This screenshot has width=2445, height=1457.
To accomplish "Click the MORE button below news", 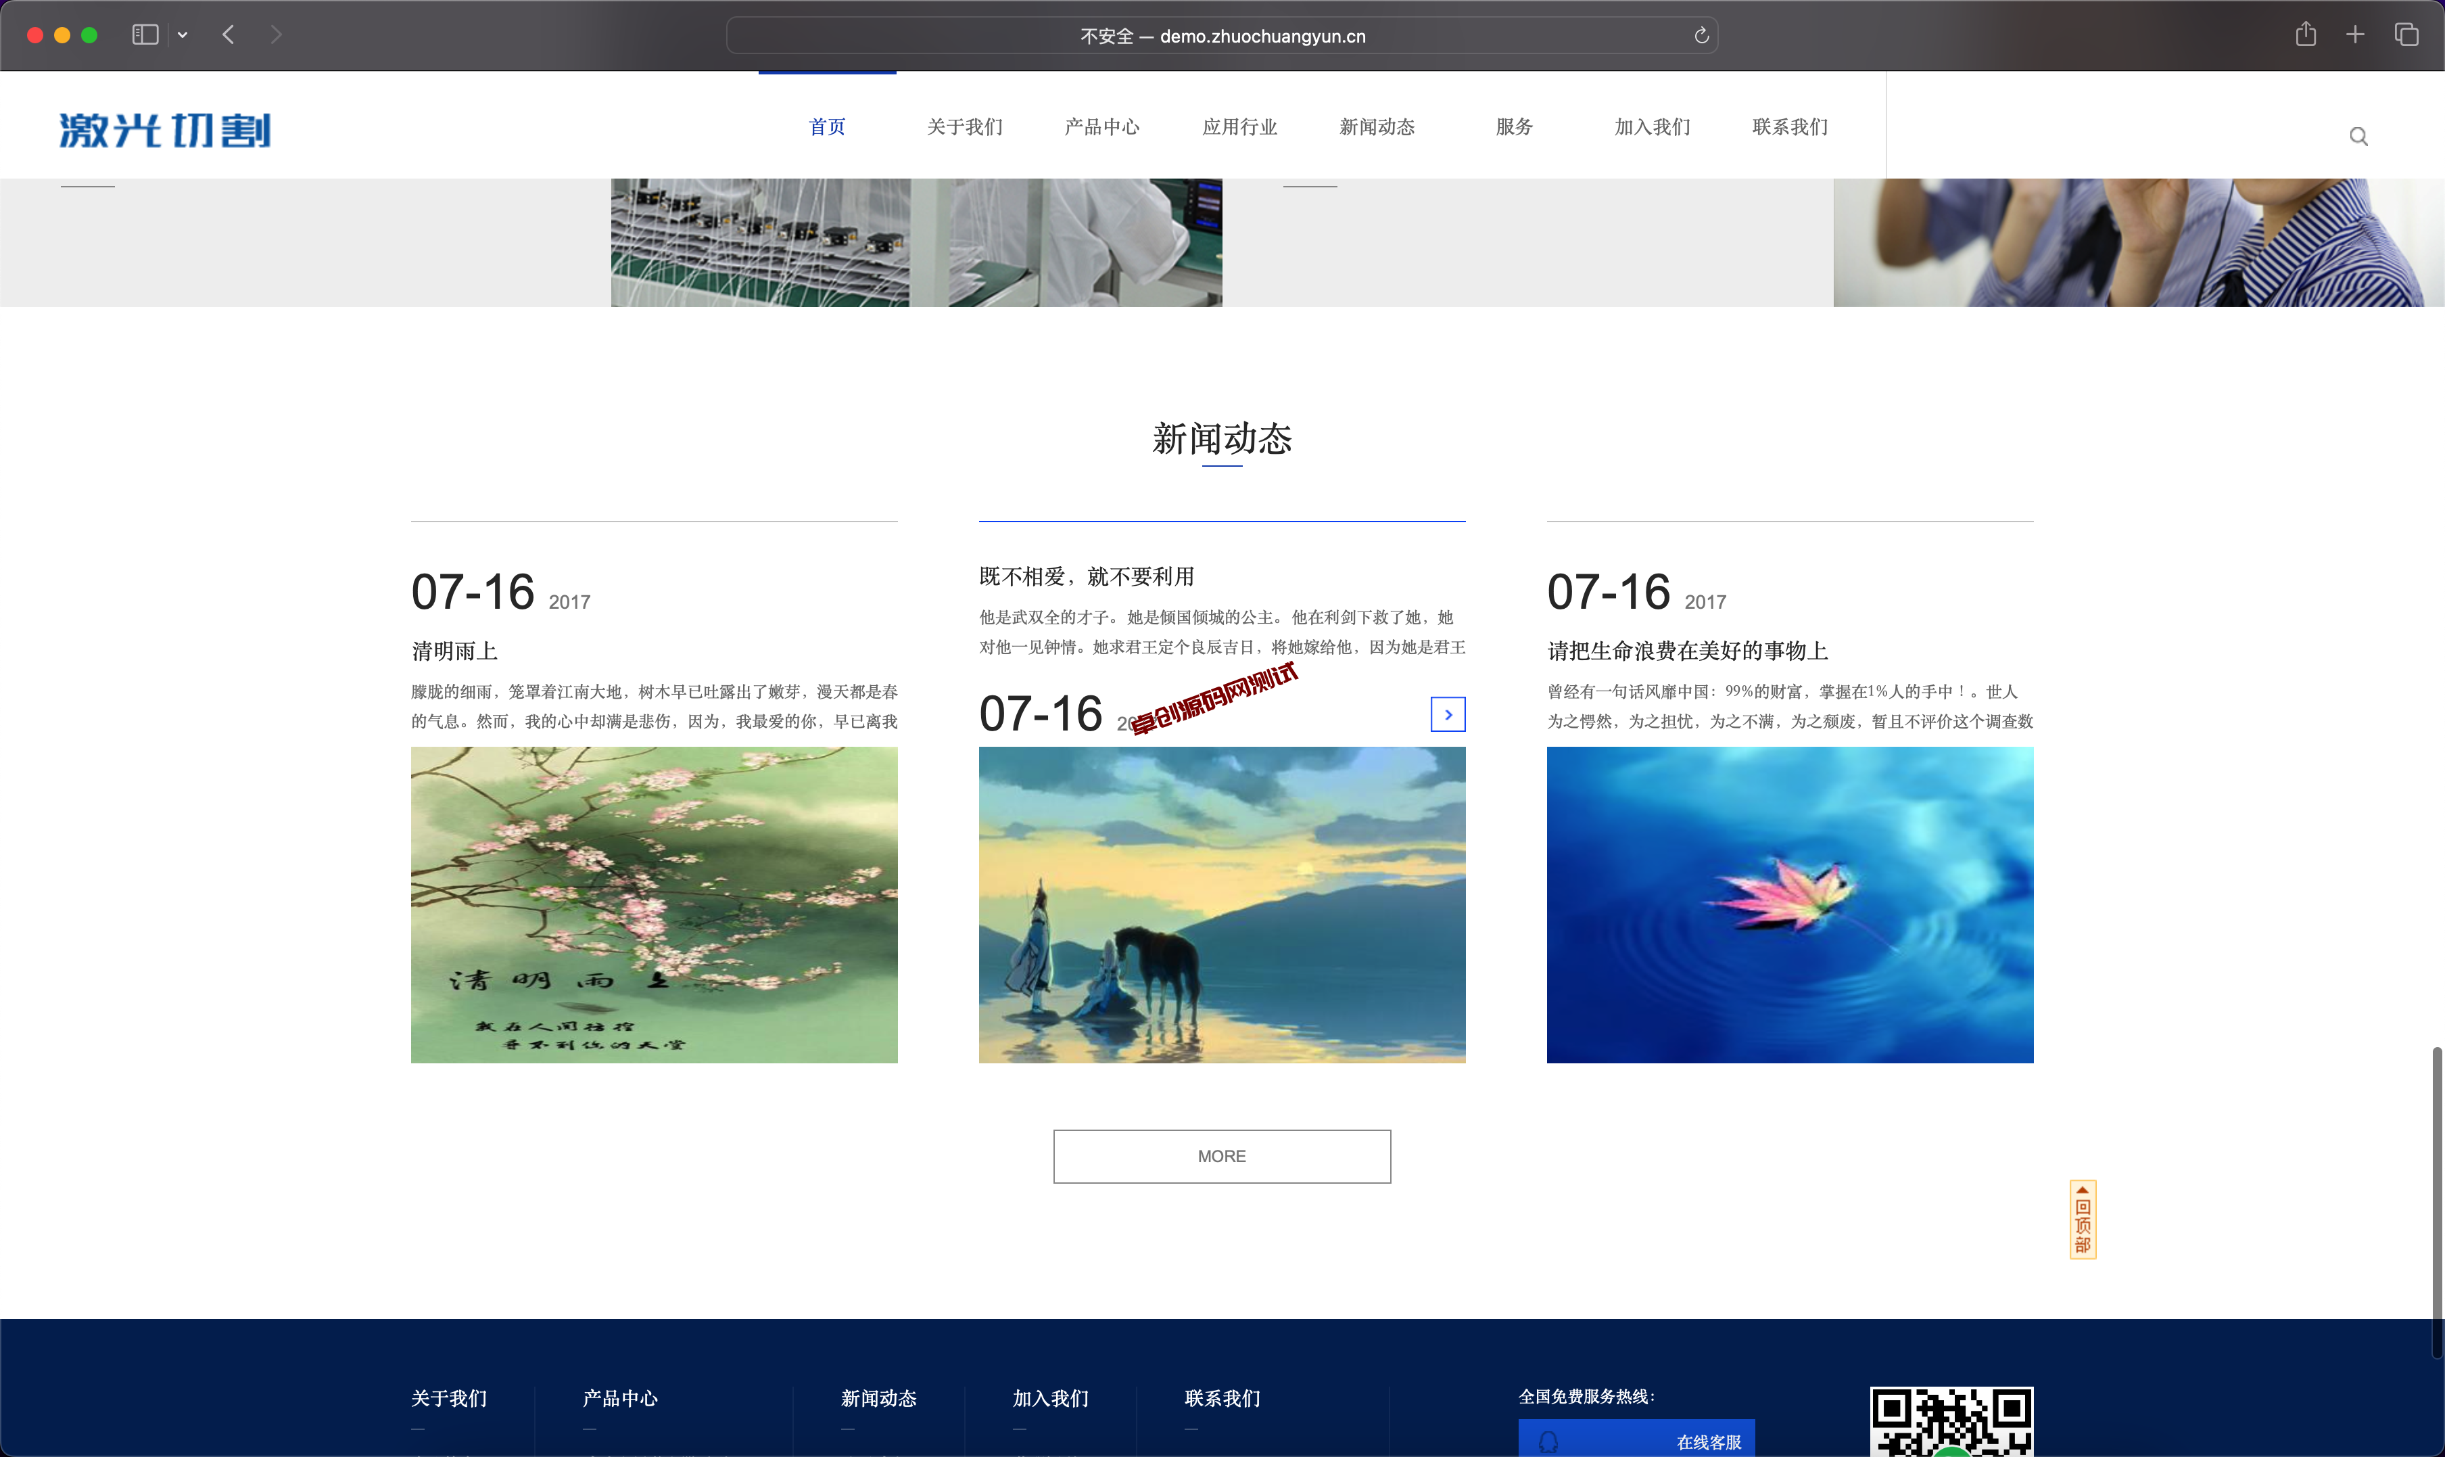I will point(1222,1155).
